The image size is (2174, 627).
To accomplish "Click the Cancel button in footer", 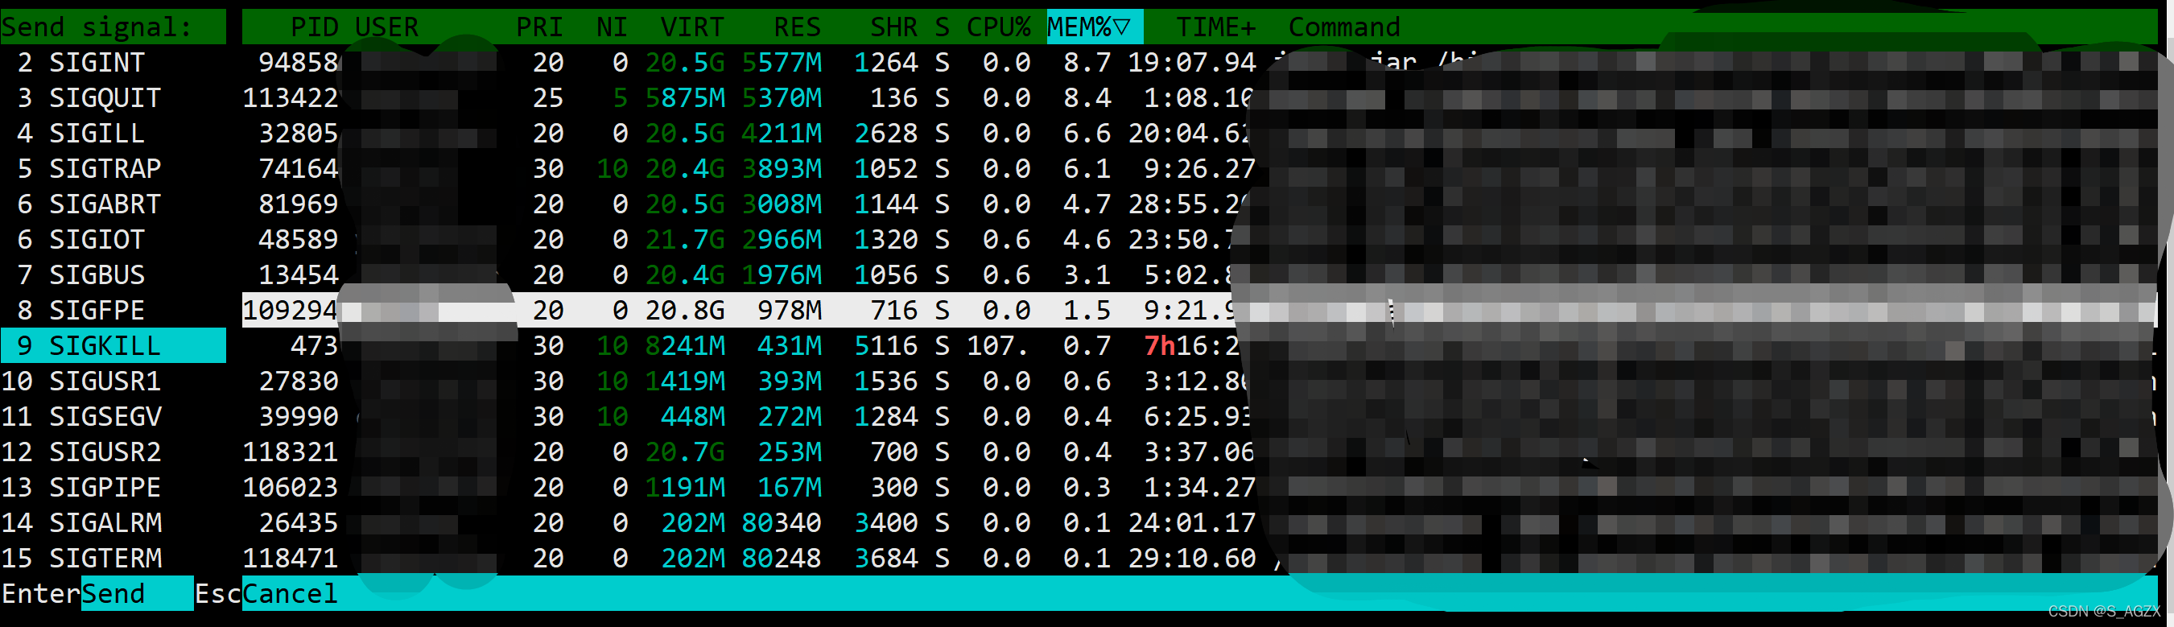I will click(x=291, y=594).
